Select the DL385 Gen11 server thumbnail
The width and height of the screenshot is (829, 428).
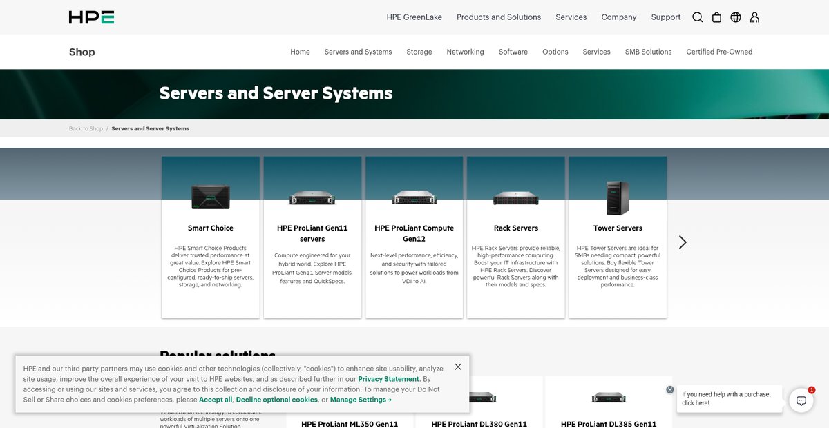pyautogui.click(x=609, y=397)
